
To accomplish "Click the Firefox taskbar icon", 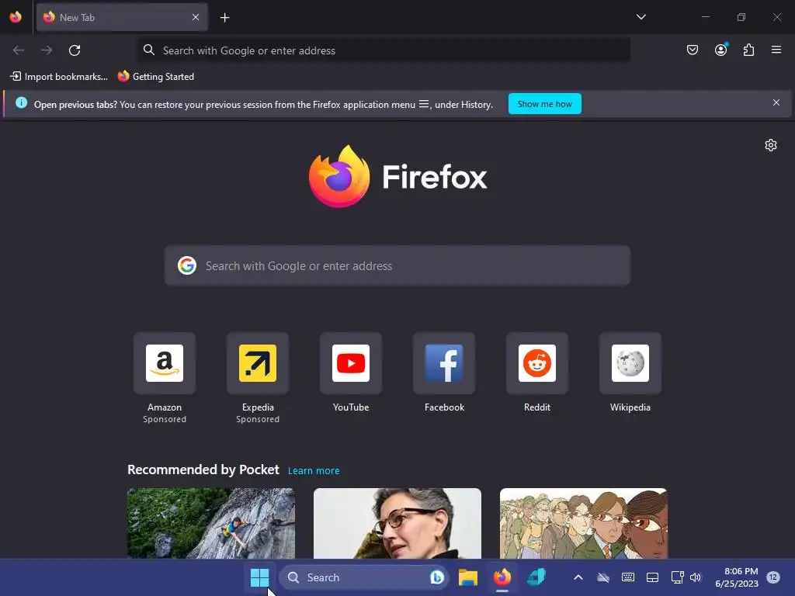I will click(502, 577).
